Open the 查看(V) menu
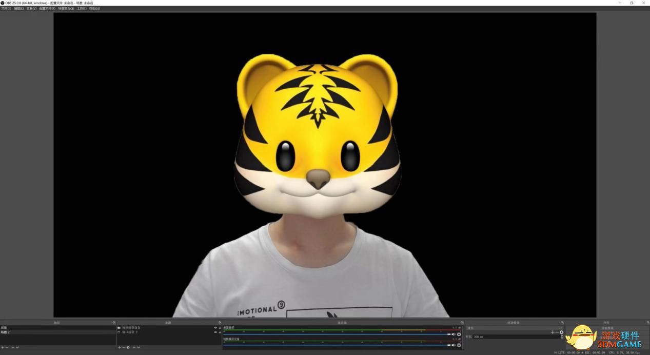Viewport: 650px width, 355px height. click(x=31, y=9)
